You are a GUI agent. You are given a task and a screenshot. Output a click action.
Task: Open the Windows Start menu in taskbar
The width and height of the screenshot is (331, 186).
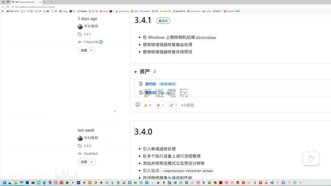click(4, 183)
